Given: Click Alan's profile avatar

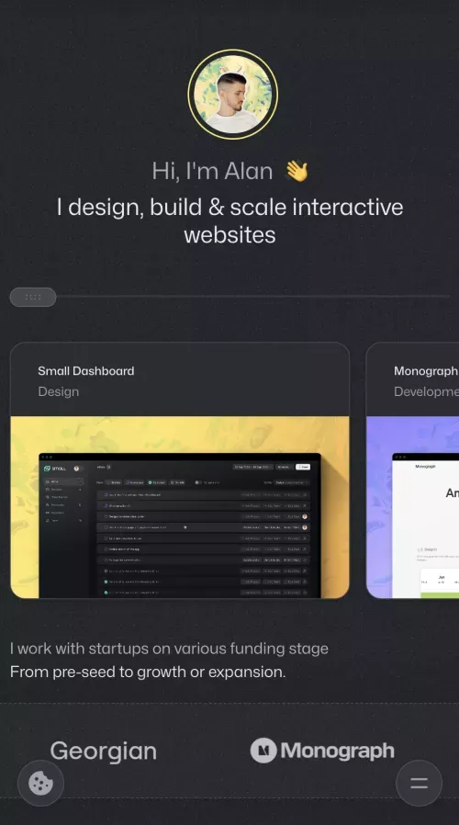Looking at the screenshot, I should point(233,95).
